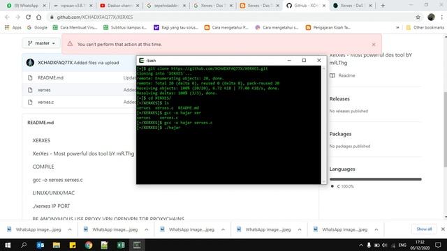Open the master branch dropdown
Viewport: 447px width, 251px height.
click(x=41, y=43)
